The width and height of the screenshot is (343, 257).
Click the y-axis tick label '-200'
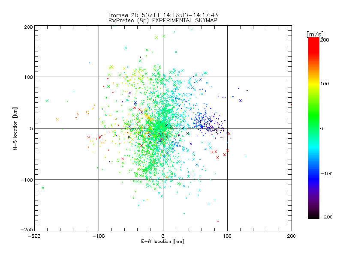coord(27,230)
